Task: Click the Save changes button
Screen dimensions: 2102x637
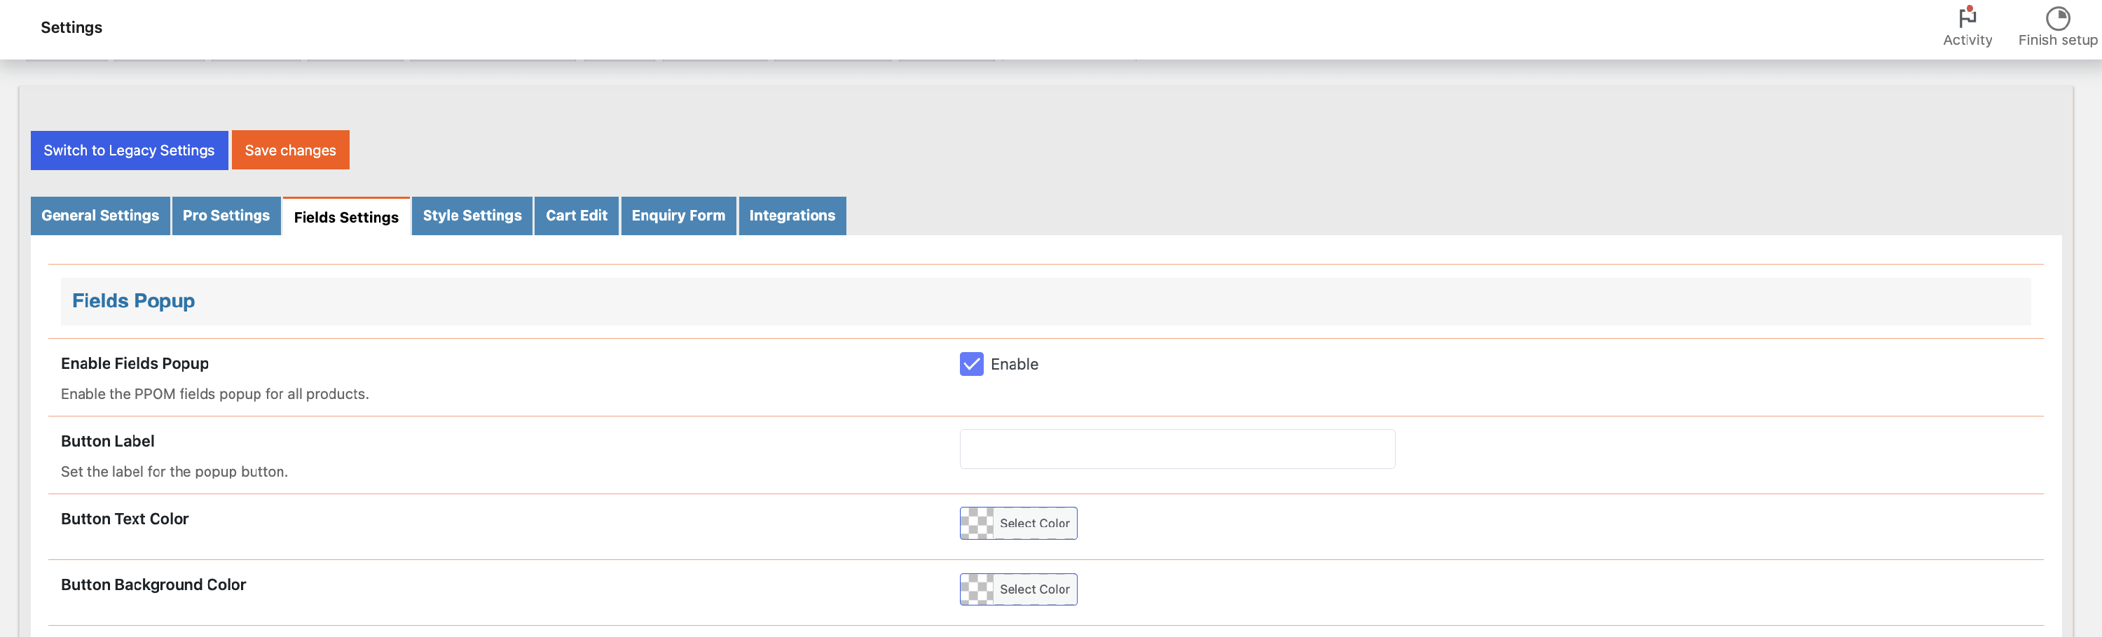Action: (291, 150)
